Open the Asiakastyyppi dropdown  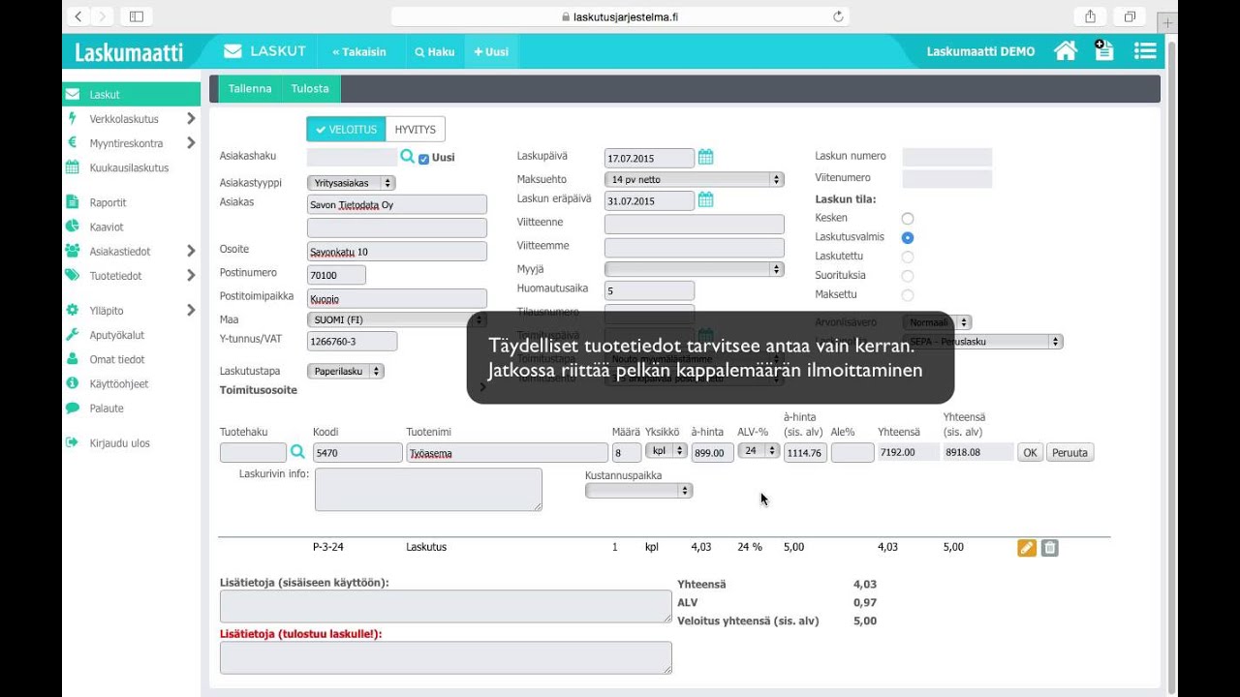pyautogui.click(x=352, y=183)
